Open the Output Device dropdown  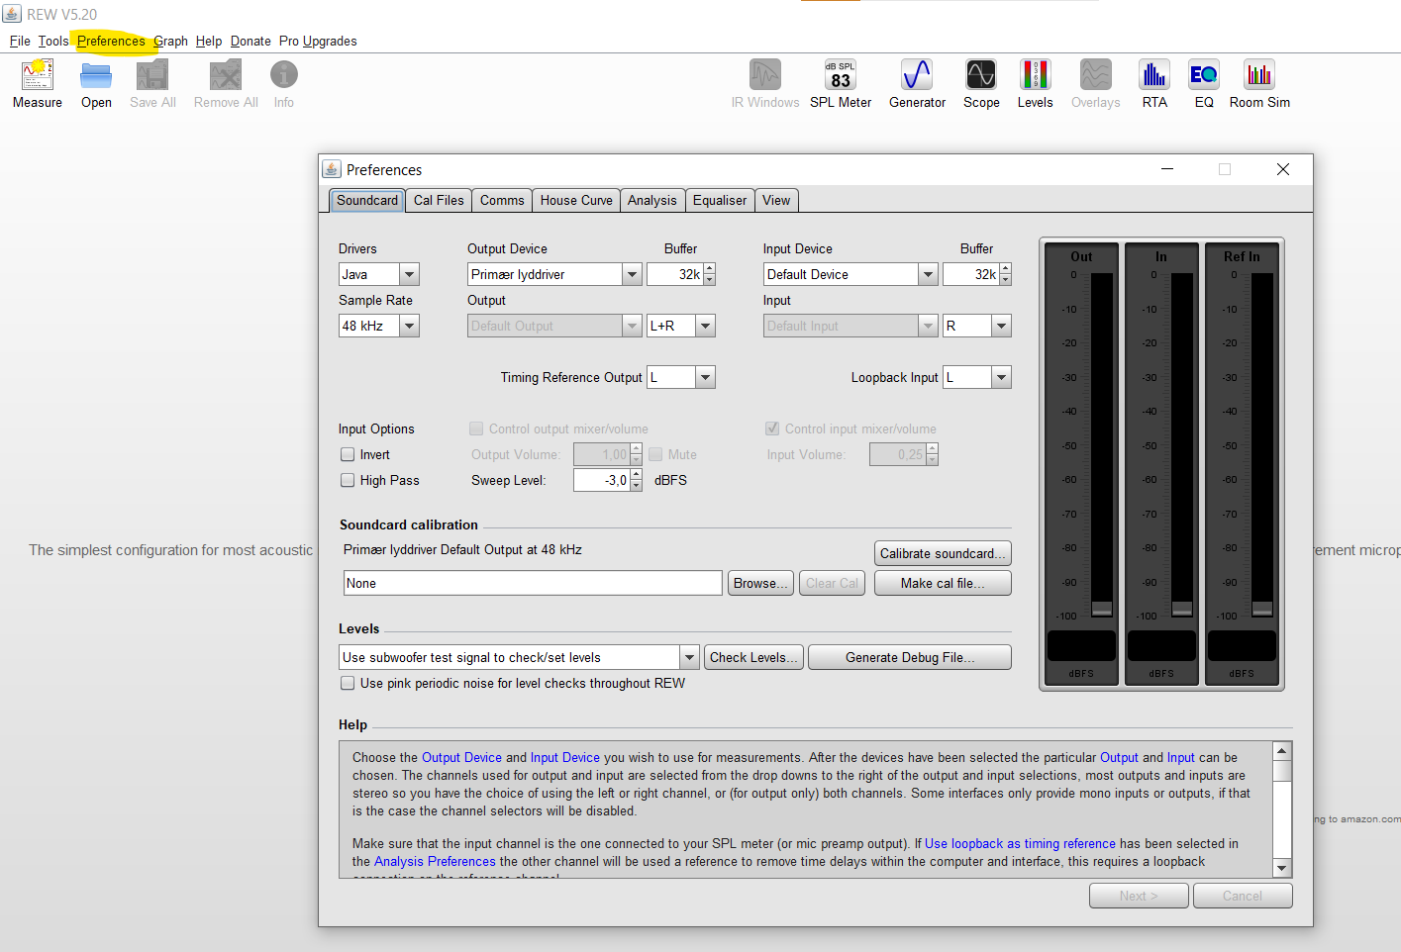[x=632, y=274]
